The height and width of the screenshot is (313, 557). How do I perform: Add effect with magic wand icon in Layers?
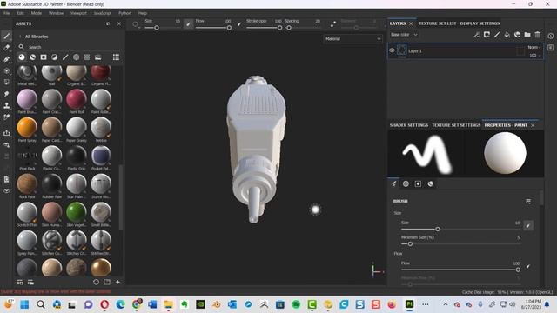pyautogui.click(x=476, y=35)
